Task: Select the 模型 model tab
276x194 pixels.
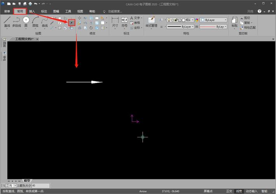Action: pos(27,181)
